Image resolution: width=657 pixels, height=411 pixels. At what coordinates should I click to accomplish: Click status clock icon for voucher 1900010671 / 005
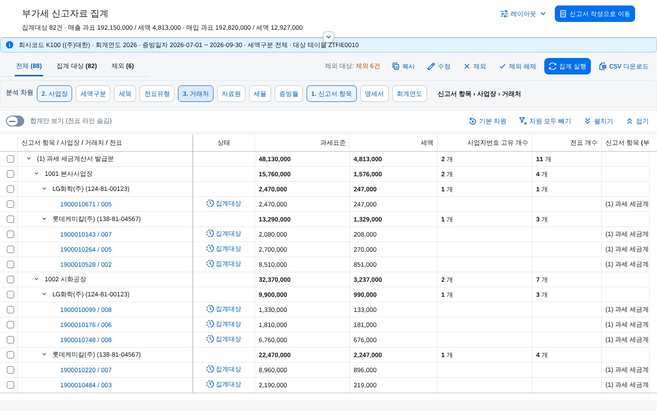pyautogui.click(x=210, y=203)
